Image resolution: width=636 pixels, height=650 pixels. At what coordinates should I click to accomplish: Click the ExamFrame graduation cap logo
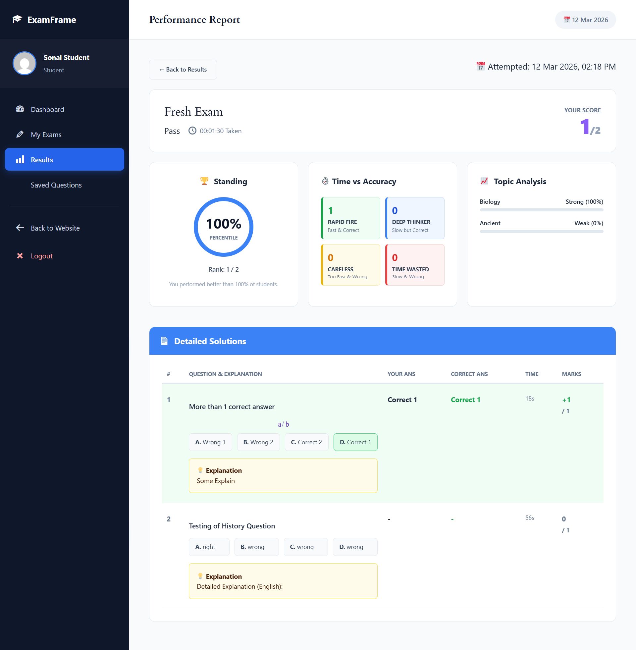[x=17, y=19]
